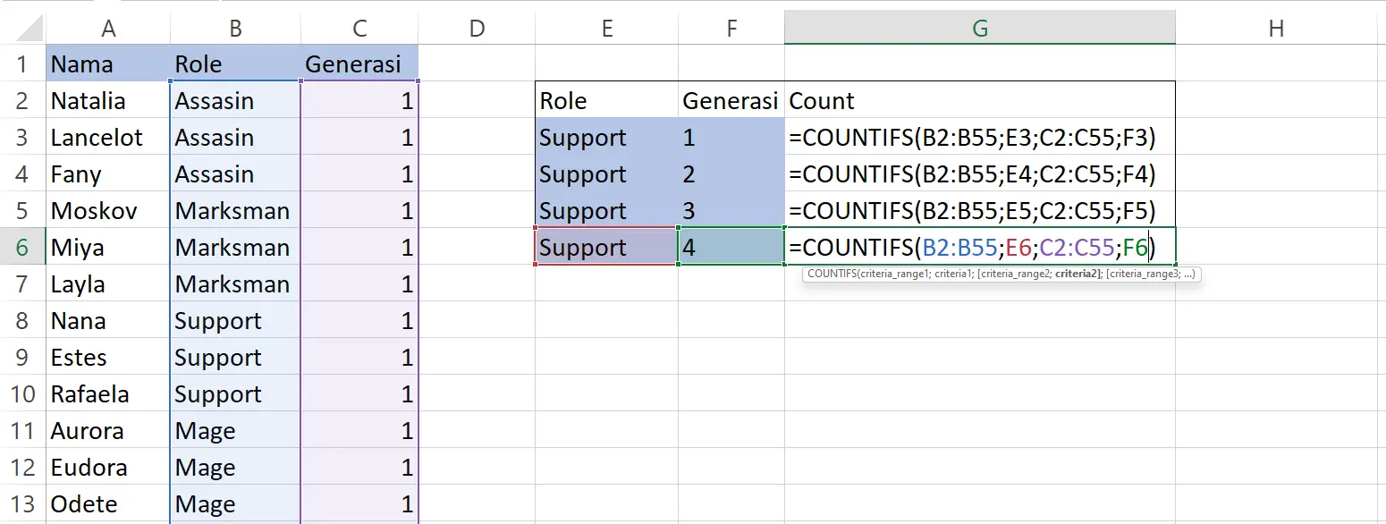Viewport: 1386px width, 524px height.
Task: Select the highlighted column header G
Action: [980, 28]
